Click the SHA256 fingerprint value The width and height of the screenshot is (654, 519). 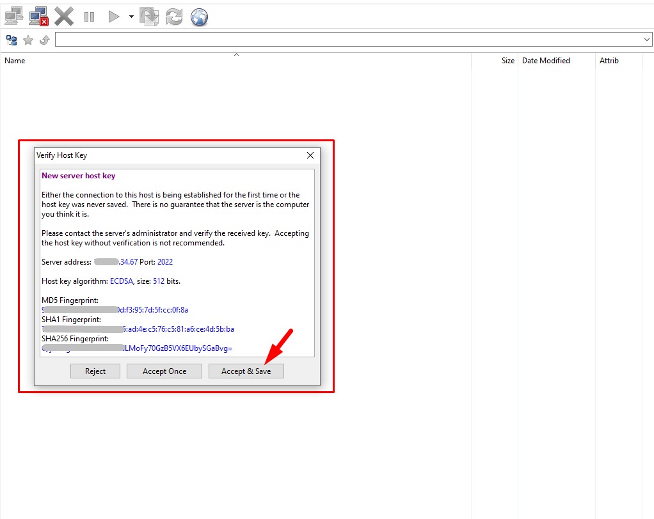[137, 348]
